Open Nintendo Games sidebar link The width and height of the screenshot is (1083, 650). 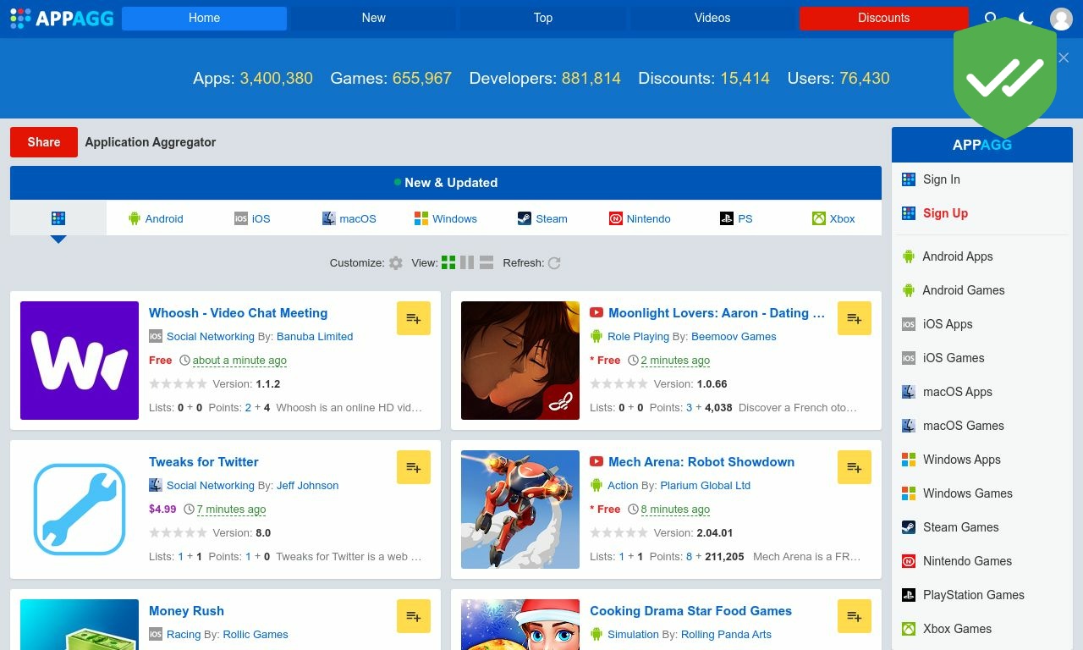[982, 561]
